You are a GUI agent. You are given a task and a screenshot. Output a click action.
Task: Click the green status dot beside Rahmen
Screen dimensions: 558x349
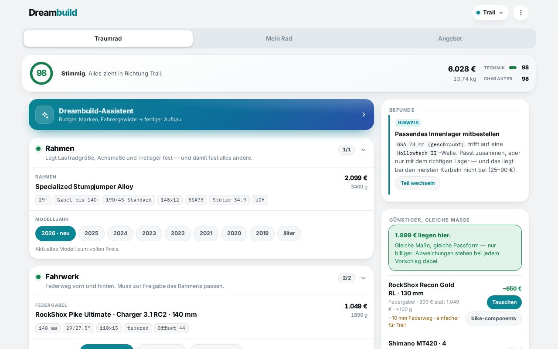click(38, 149)
